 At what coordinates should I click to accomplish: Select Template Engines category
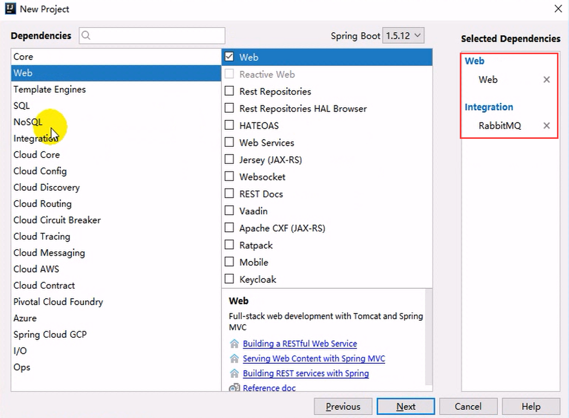tap(116, 89)
